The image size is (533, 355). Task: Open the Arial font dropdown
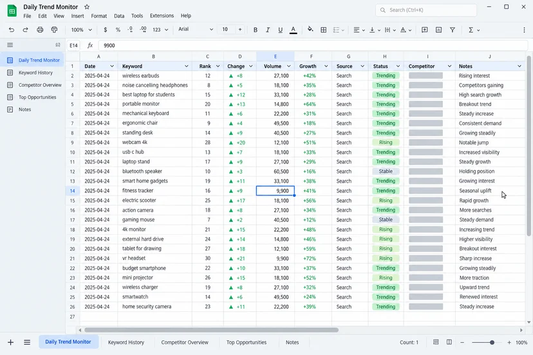[x=196, y=29]
